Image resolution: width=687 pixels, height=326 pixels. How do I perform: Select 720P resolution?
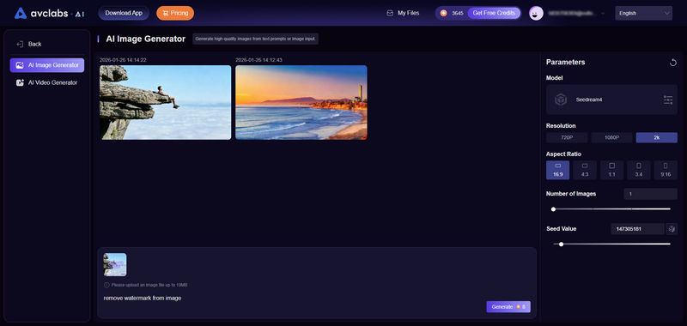tap(567, 138)
